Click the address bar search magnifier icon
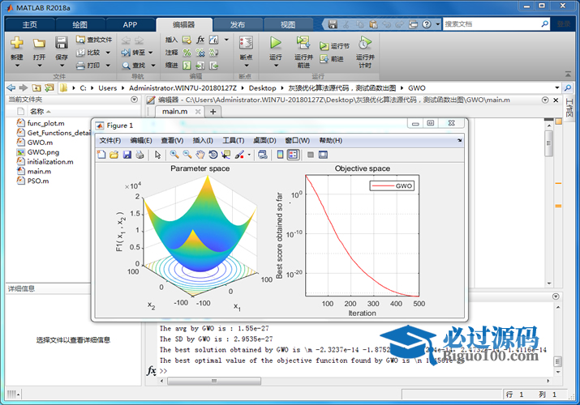 (568, 87)
